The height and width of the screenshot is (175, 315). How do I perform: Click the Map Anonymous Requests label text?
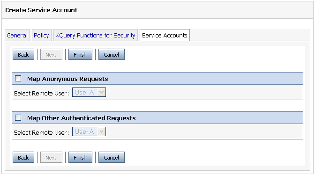point(67,79)
